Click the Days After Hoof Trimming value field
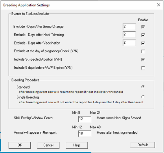The image size is (164, 153). [x=129, y=34]
